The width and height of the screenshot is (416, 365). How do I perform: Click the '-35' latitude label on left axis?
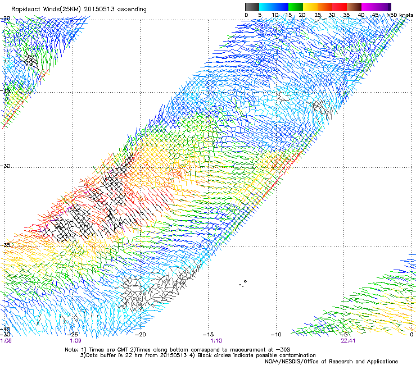[5, 245]
